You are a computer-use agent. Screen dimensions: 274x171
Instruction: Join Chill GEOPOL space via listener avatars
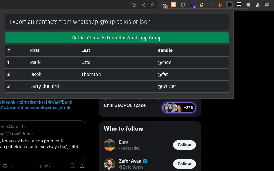click(x=179, y=107)
